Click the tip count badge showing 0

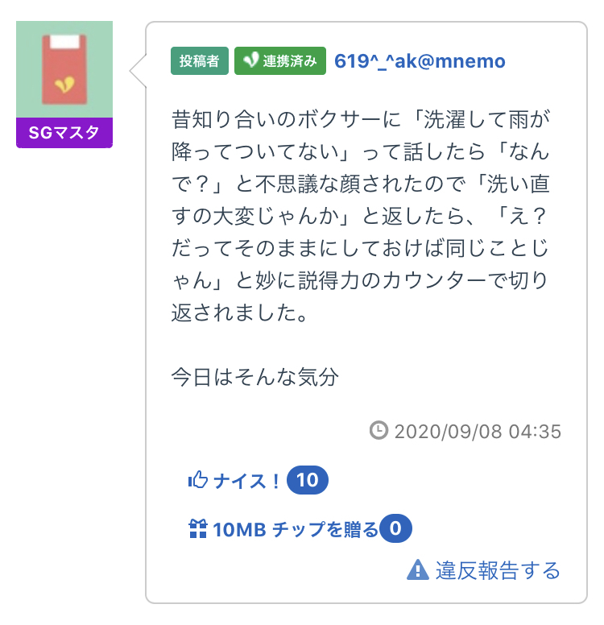pos(395,529)
